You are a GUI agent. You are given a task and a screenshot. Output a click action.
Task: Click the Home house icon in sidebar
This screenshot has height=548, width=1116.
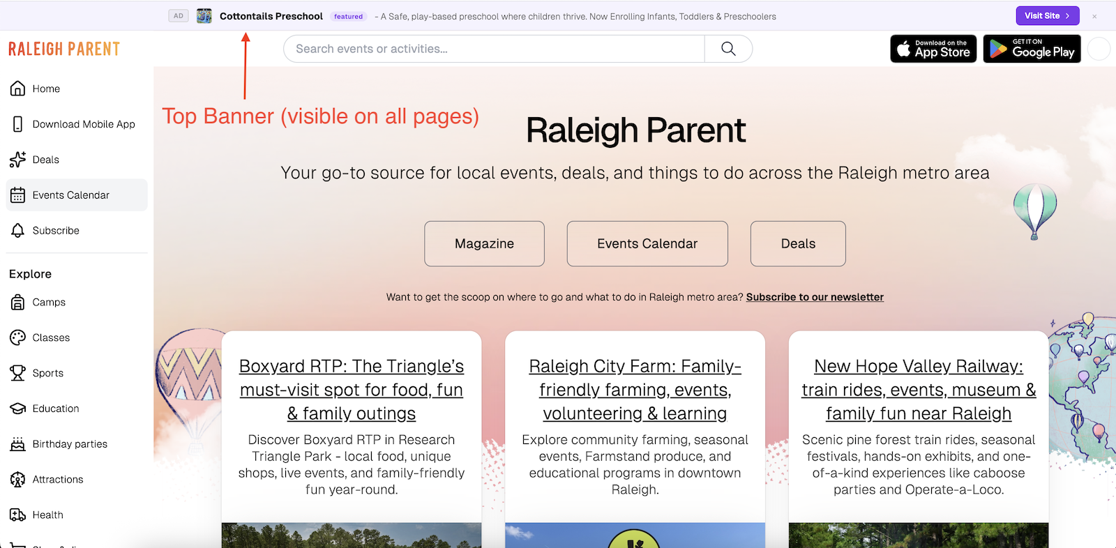pyautogui.click(x=17, y=89)
